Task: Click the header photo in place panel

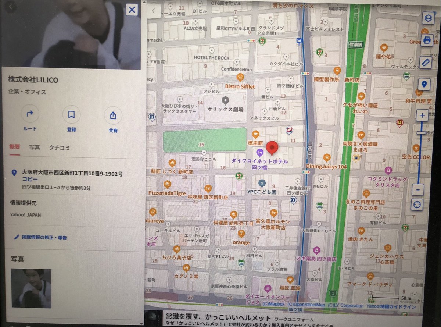Action: 71,35
